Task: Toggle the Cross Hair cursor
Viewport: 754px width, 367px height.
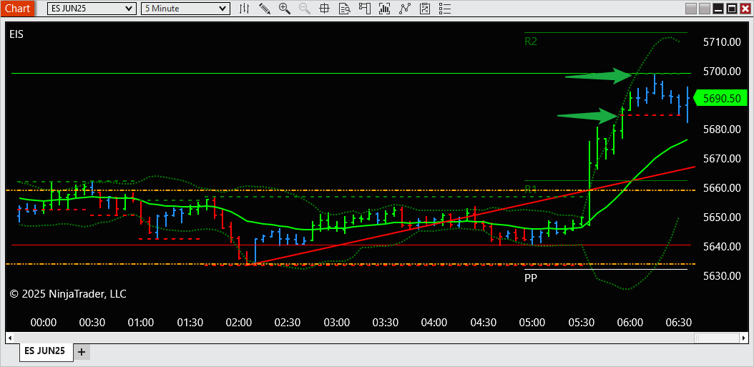Action: point(324,8)
